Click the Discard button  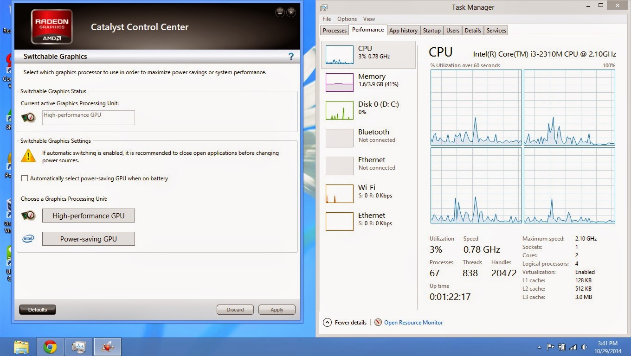tap(235, 310)
